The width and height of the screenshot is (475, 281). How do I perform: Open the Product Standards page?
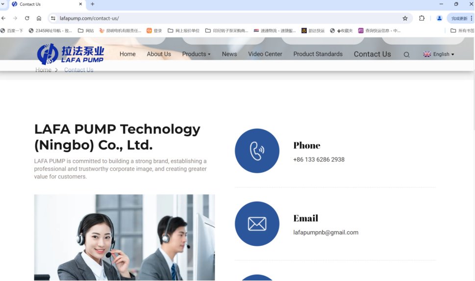coord(318,54)
